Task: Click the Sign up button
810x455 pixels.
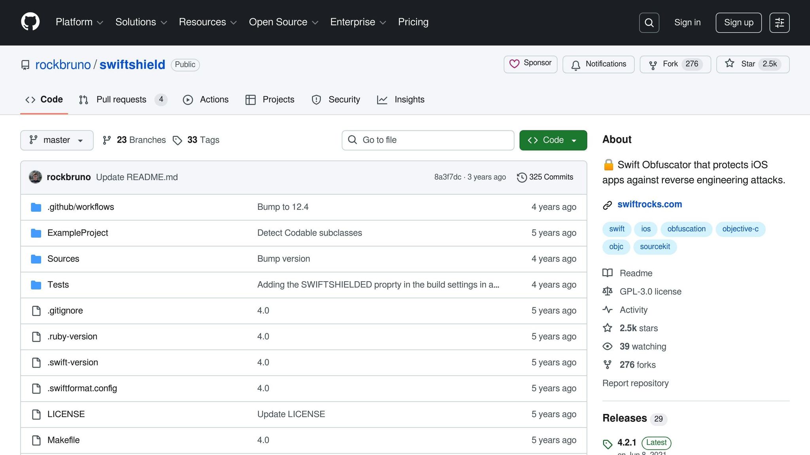Action: click(x=738, y=23)
